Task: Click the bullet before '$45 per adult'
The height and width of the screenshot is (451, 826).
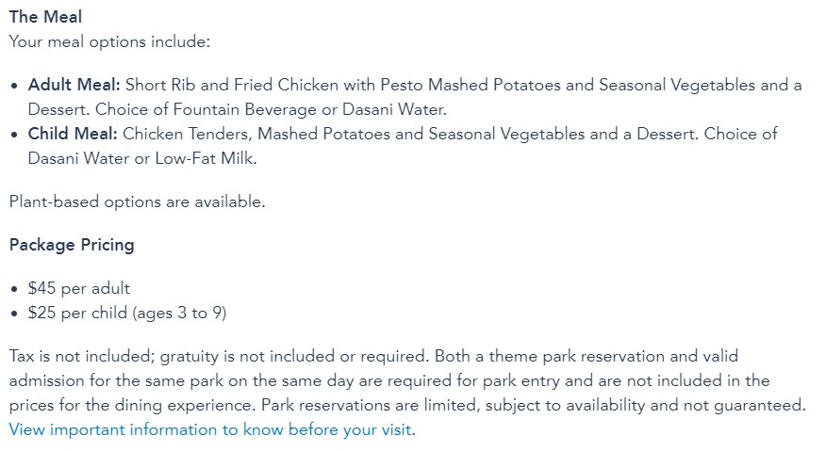Action: click(14, 289)
